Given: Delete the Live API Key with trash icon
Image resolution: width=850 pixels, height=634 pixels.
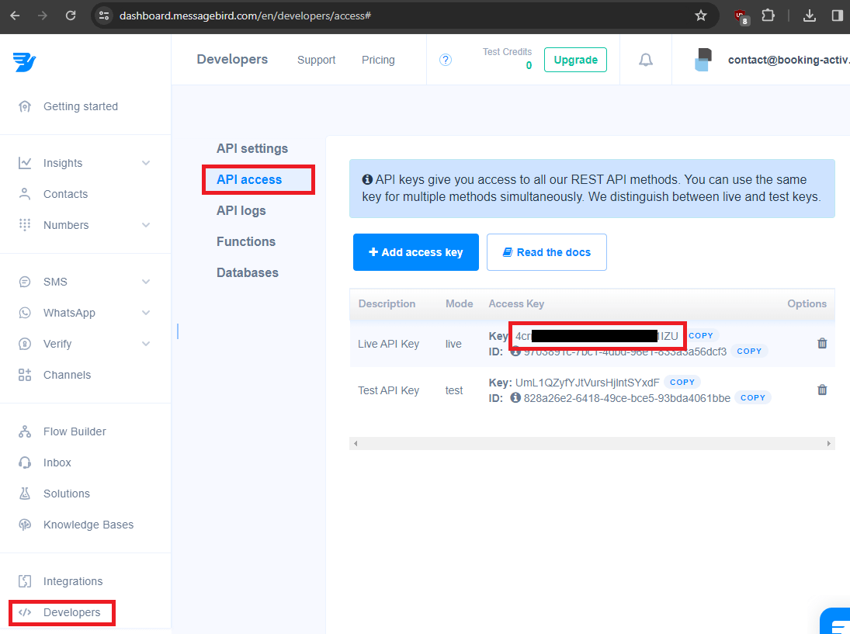Looking at the screenshot, I should (822, 343).
